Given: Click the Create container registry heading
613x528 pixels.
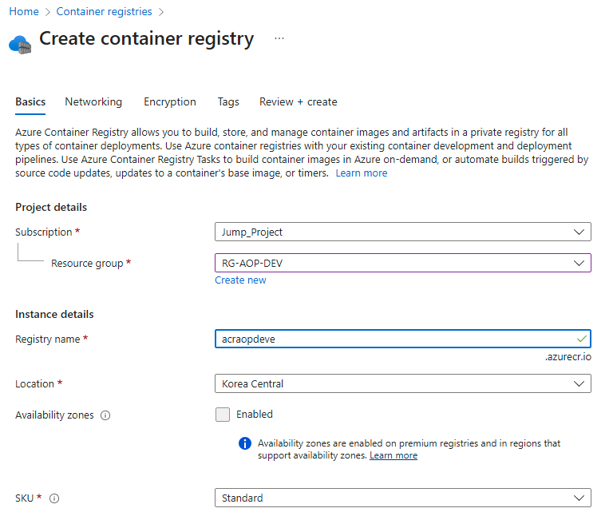Looking at the screenshot, I should point(147,38).
